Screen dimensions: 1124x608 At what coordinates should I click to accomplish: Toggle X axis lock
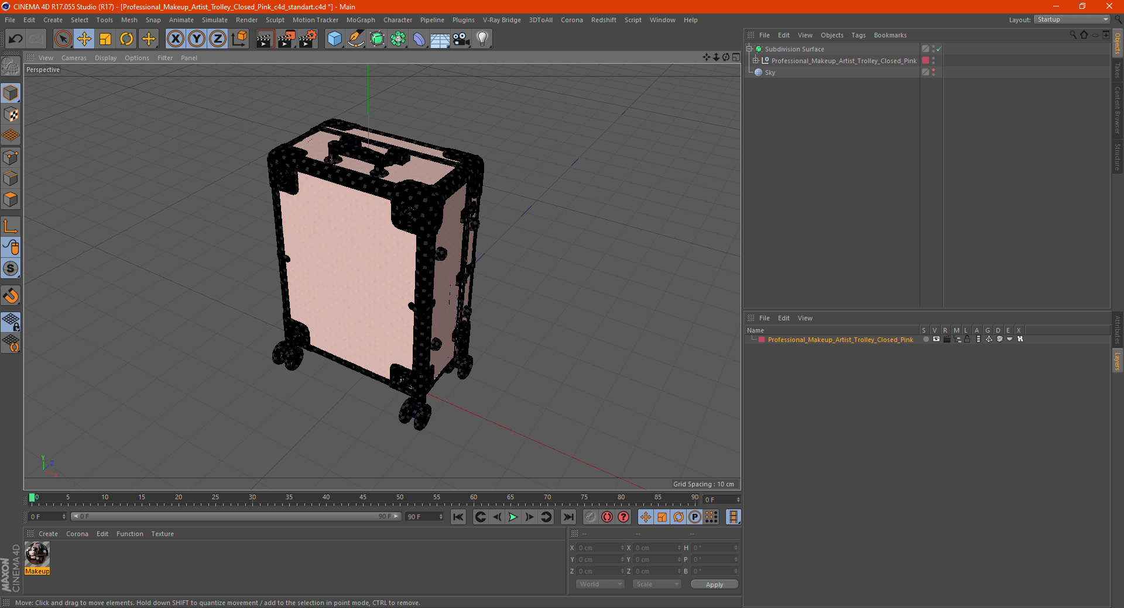click(x=175, y=39)
